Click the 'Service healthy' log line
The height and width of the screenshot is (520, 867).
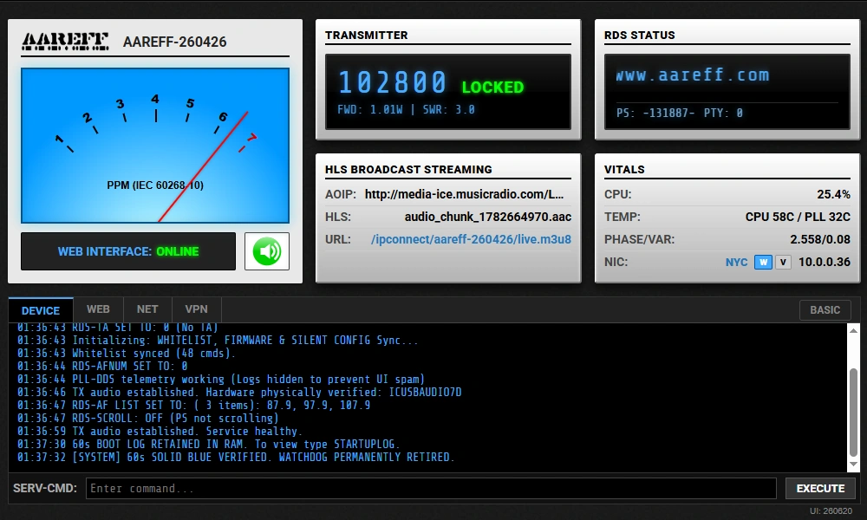[x=159, y=431]
